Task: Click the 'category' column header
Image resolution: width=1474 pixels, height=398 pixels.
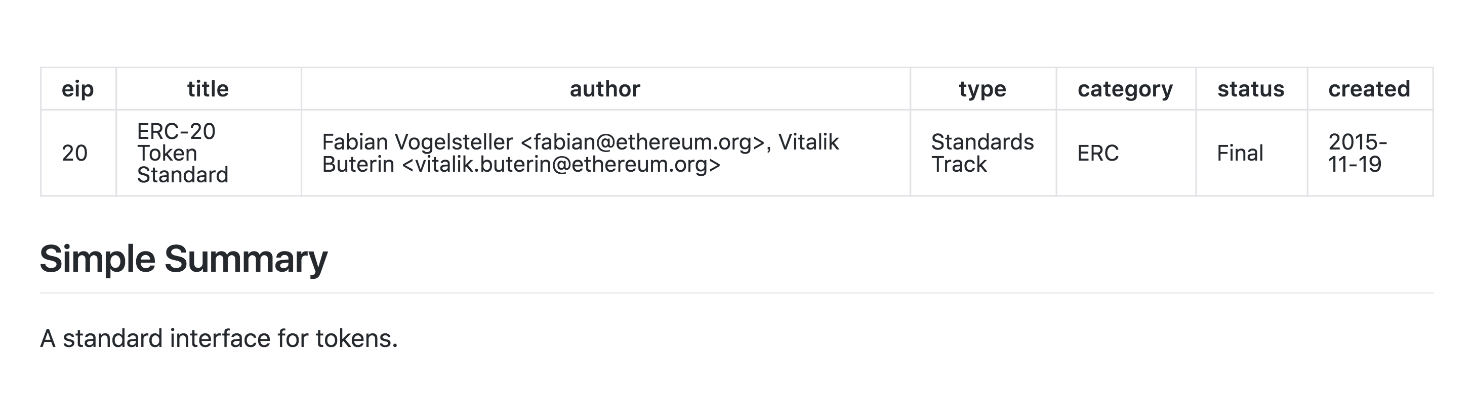Action: pos(1125,89)
